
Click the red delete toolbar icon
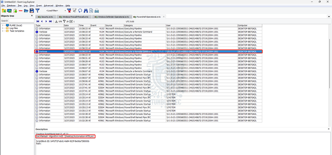21,11
